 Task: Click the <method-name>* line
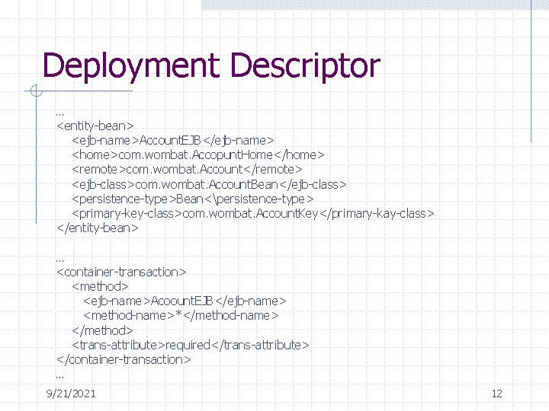click(x=181, y=316)
